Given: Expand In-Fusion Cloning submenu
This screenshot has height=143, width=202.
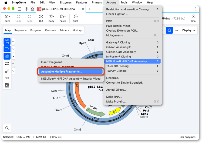Looking at the screenshot, I should (132, 57).
